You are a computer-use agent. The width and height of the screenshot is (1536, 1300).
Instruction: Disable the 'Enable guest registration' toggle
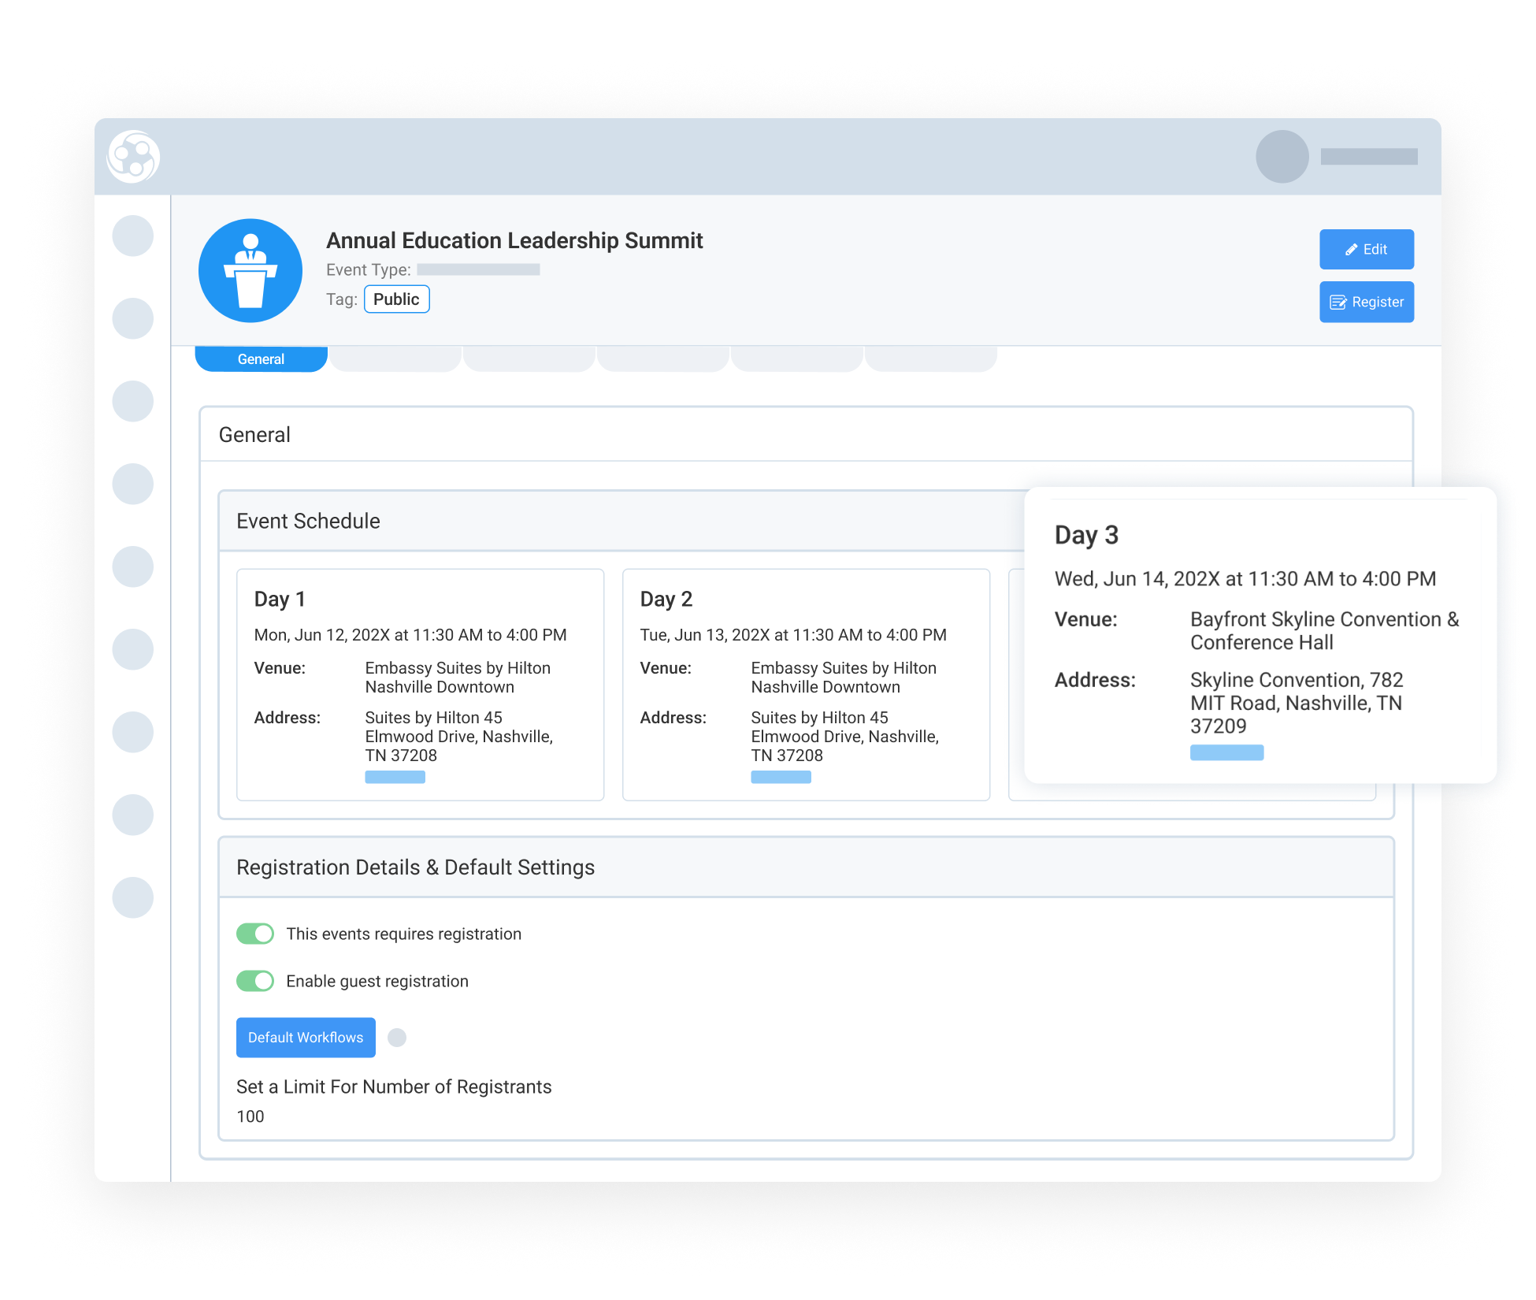(x=255, y=981)
